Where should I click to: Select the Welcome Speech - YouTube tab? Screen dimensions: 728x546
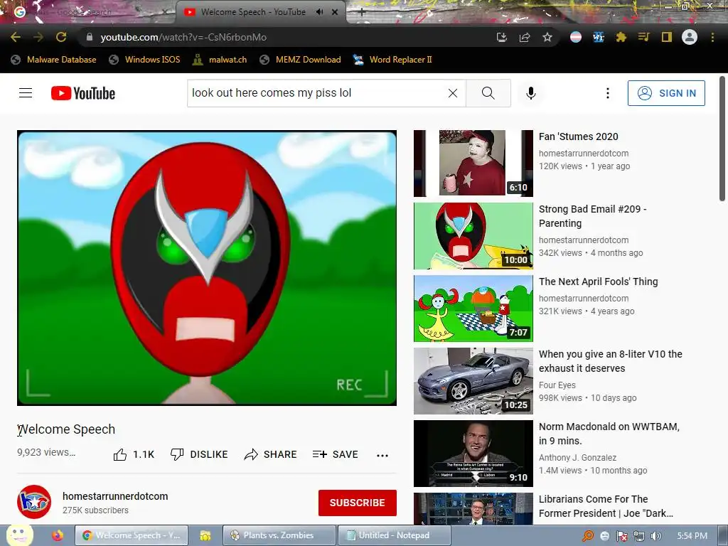click(253, 12)
